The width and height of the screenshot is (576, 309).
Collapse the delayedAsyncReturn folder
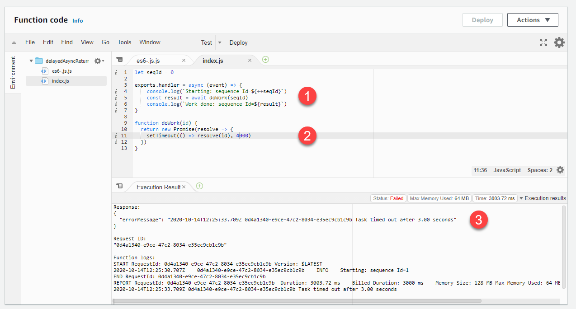tap(31, 60)
